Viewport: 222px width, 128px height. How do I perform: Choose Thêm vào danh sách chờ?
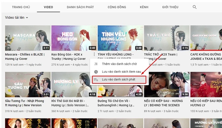[x=119, y=64]
